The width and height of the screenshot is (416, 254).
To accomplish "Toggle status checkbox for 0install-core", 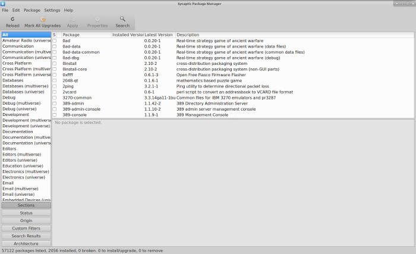I will [55, 69].
